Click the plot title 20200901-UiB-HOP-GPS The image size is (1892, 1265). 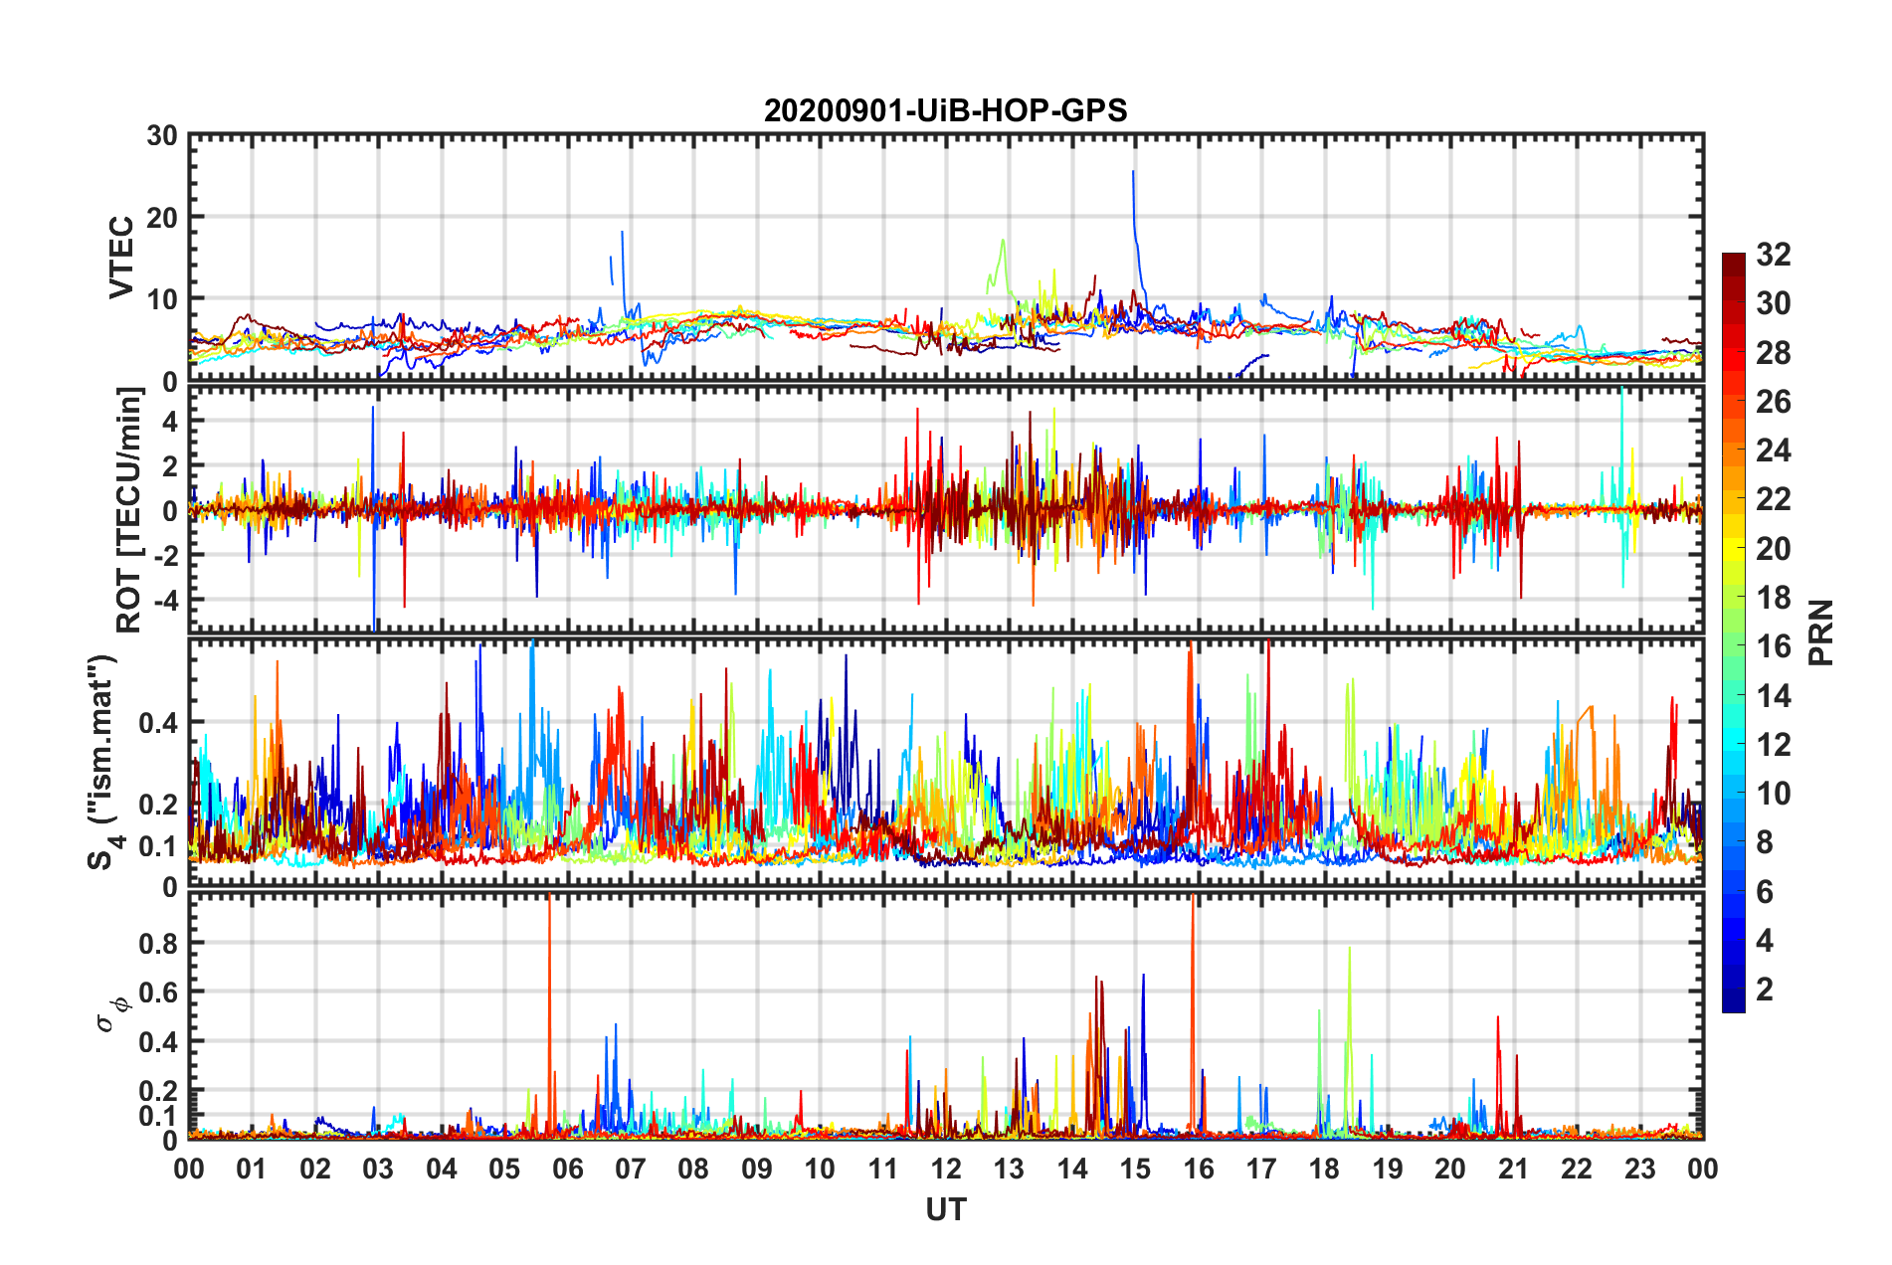click(945, 110)
